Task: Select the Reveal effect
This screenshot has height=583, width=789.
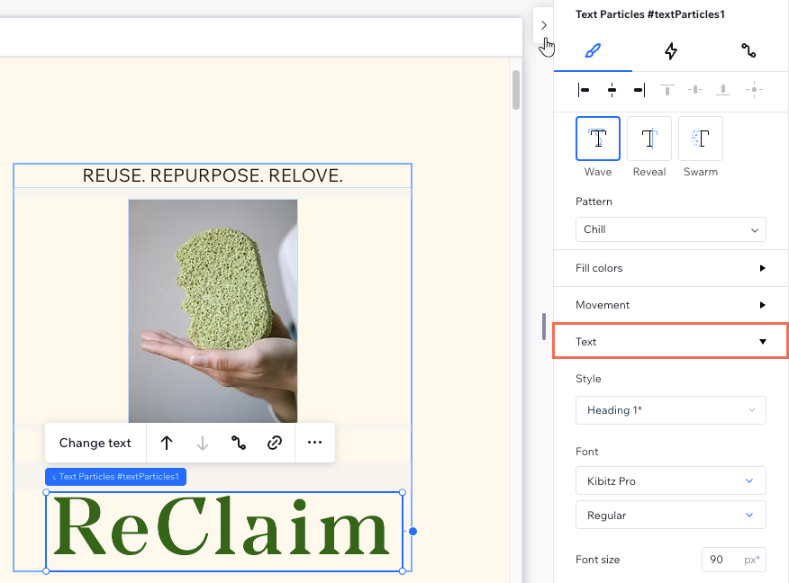Action: click(x=648, y=139)
